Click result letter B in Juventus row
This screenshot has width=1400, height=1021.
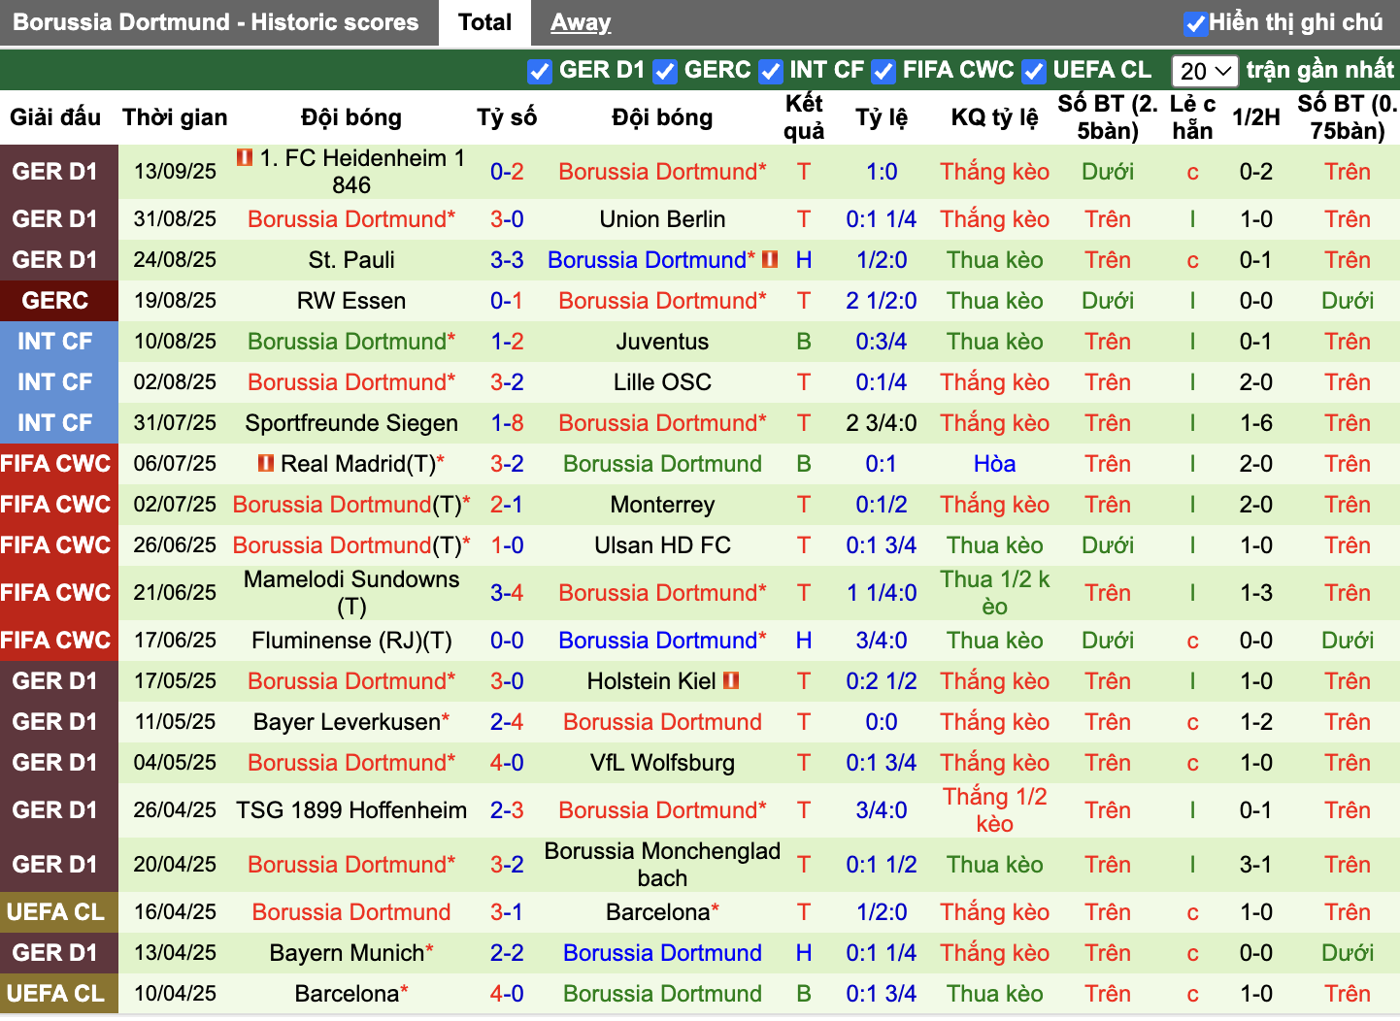coord(804,342)
